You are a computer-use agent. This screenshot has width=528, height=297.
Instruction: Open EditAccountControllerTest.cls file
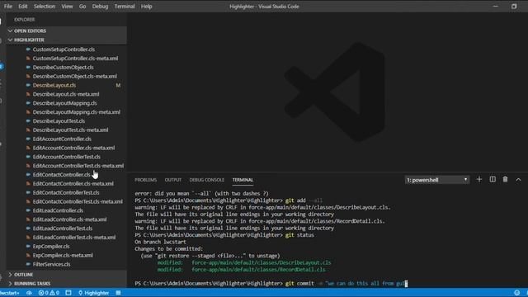[66, 157]
